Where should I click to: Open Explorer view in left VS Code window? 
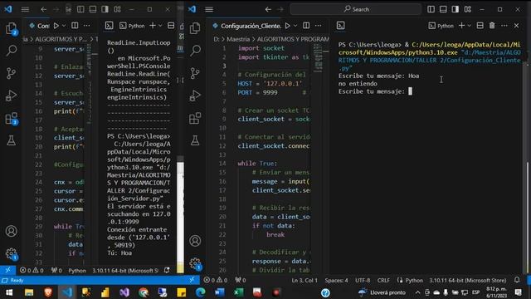click(11, 28)
